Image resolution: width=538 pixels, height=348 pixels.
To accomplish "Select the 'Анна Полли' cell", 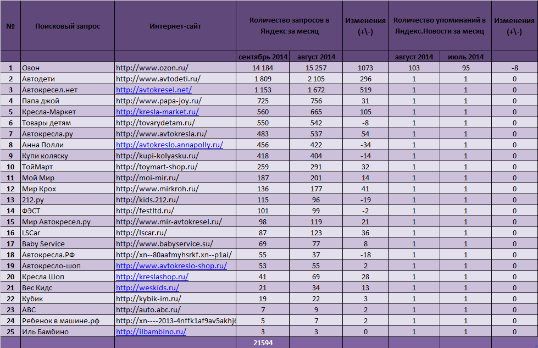I will 68,145.
